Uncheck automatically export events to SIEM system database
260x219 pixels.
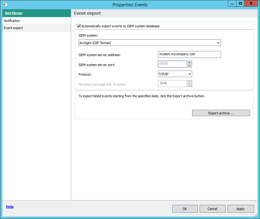[79, 26]
